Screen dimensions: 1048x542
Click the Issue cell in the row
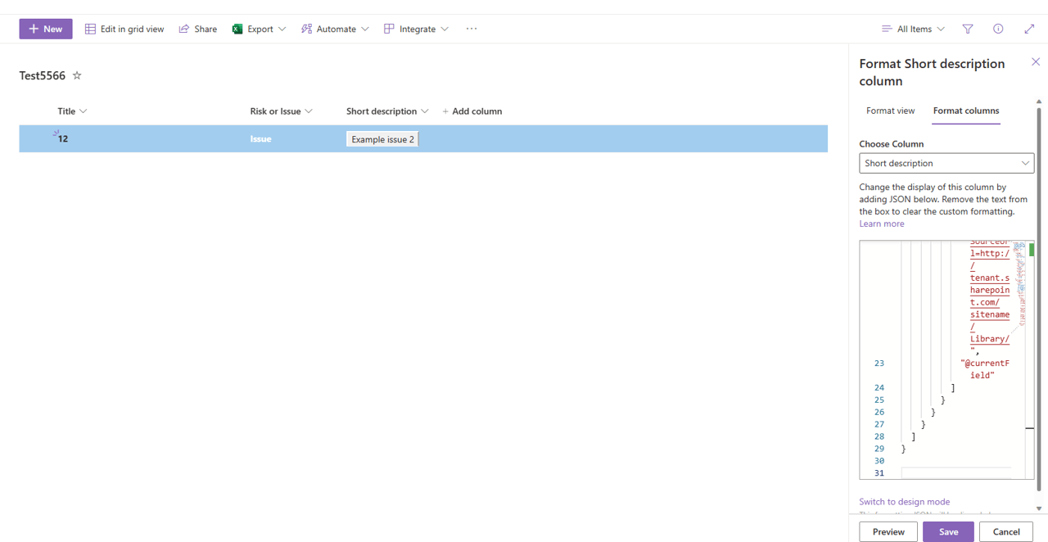pos(260,139)
